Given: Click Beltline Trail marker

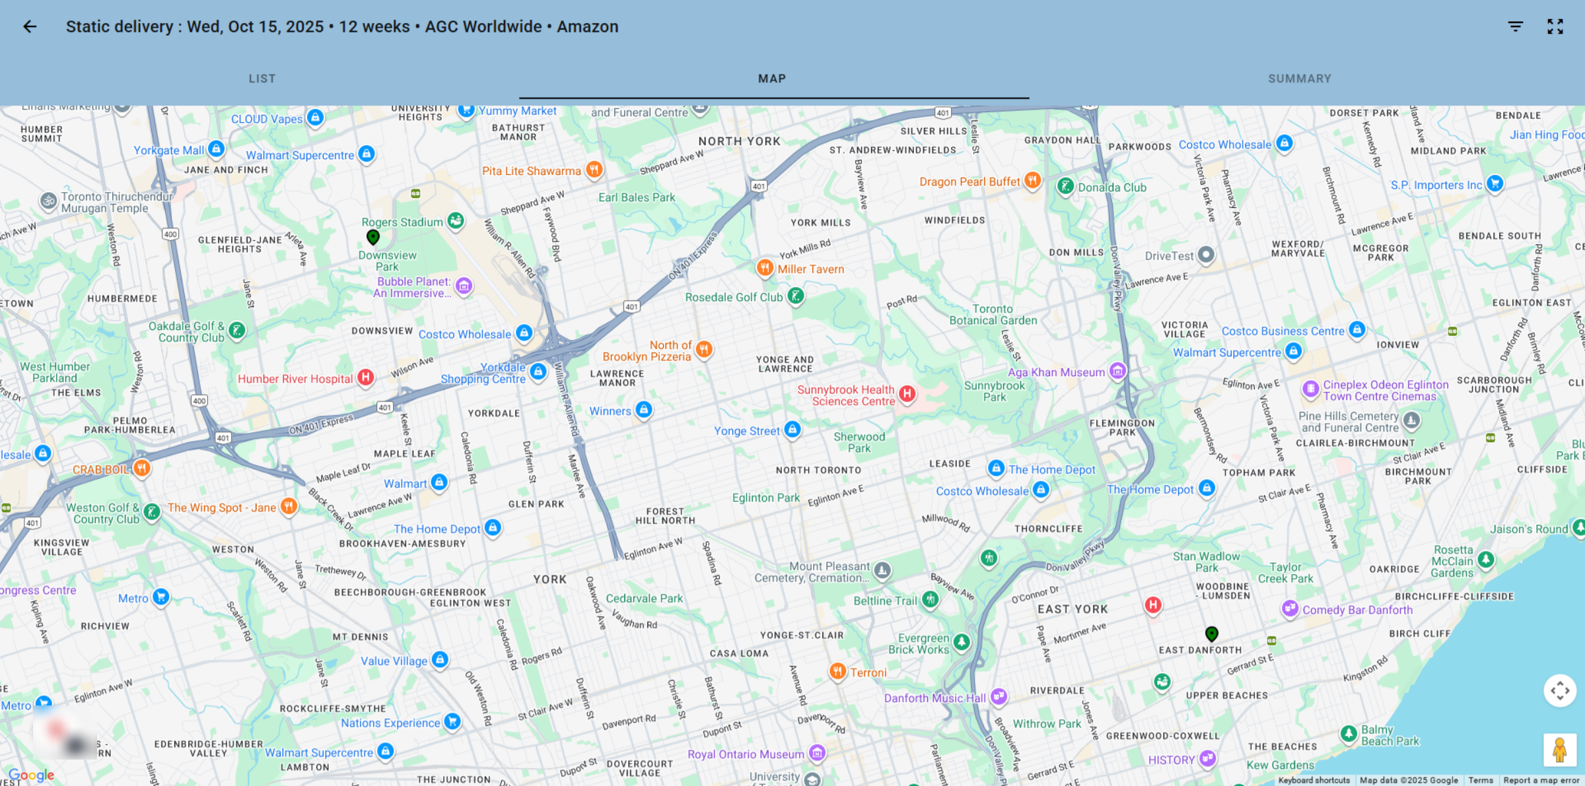Looking at the screenshot, I should coord(930,600).
